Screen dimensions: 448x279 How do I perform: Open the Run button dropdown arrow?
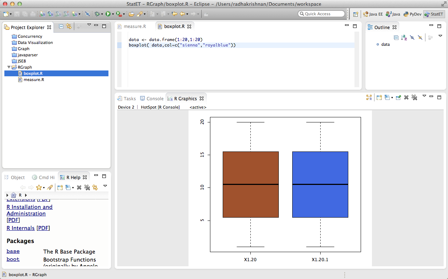point(113,14)
